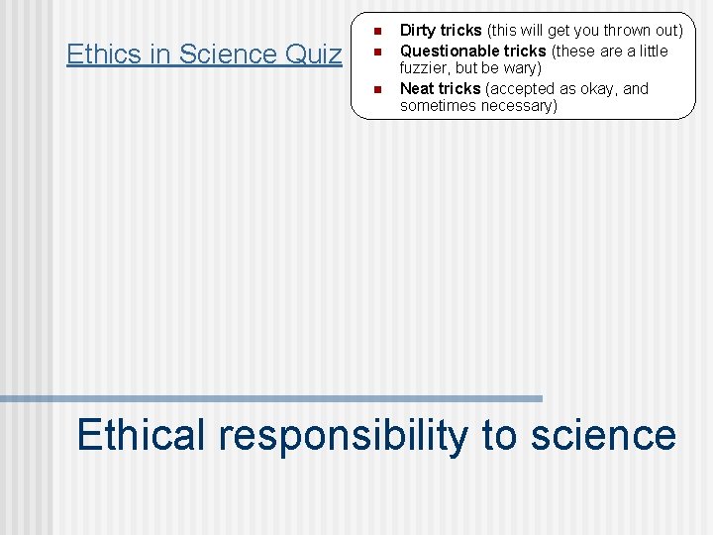
Task: Click '(this will get you thrown out)' text
Action: click(x=585, y=31)
